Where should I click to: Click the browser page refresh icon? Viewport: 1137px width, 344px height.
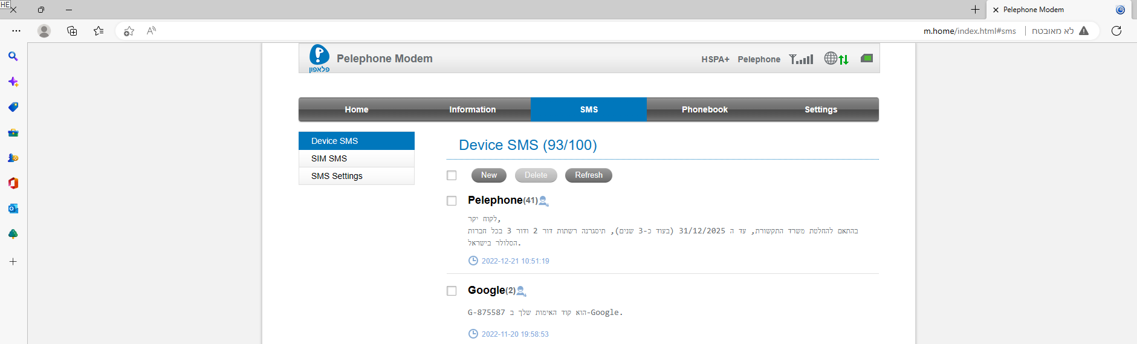(x=1116, y=31)
